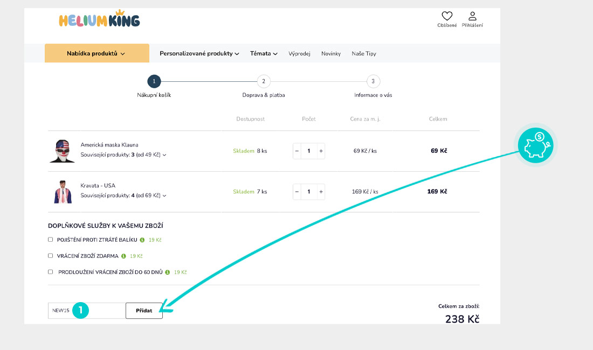The height and width of the screenshot is (350, 593).
Task: Click info icon beside Prodloužení vrácení zboží
Action: pos(168,272)
